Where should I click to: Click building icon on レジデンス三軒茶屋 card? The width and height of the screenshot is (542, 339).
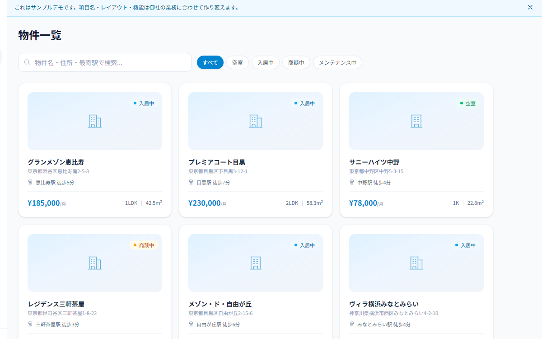coord(95,263)
